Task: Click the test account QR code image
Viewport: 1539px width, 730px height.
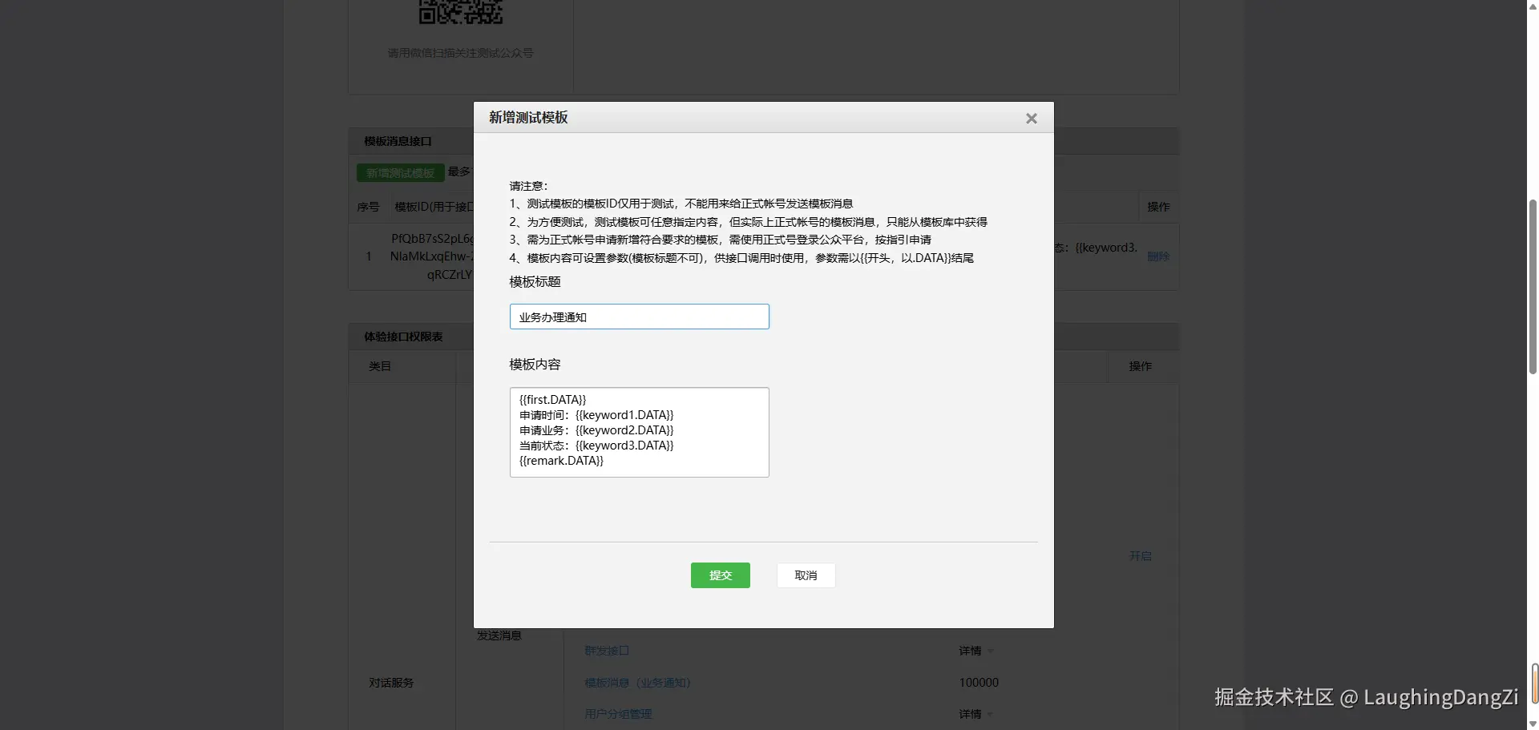Action: (x=461, y=11)
